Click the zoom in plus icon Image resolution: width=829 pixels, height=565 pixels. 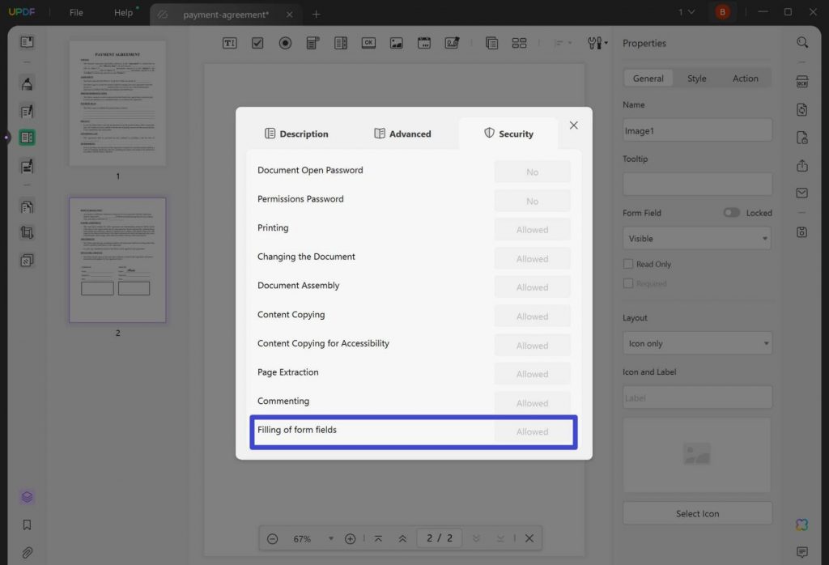350,538
